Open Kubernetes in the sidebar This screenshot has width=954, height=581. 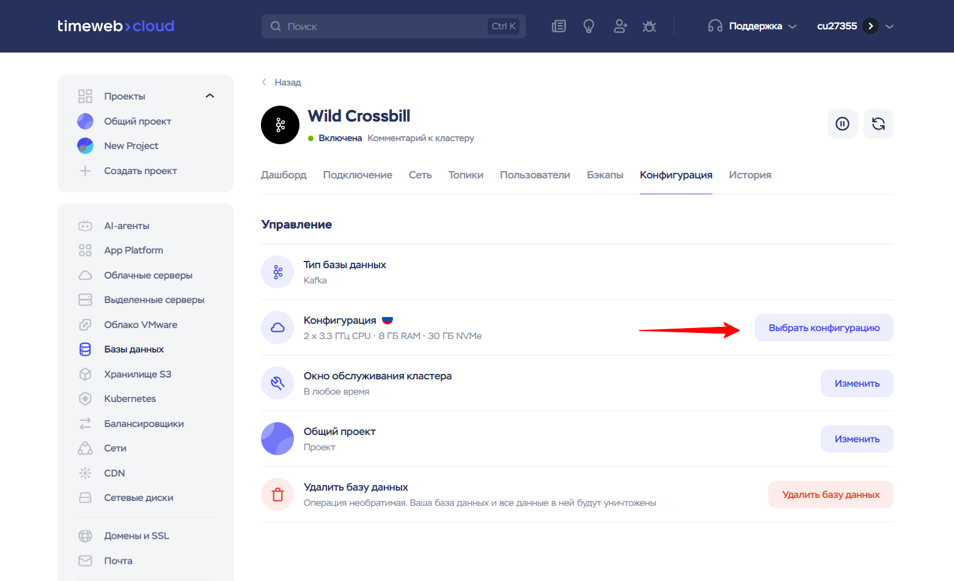click(130, 399)
